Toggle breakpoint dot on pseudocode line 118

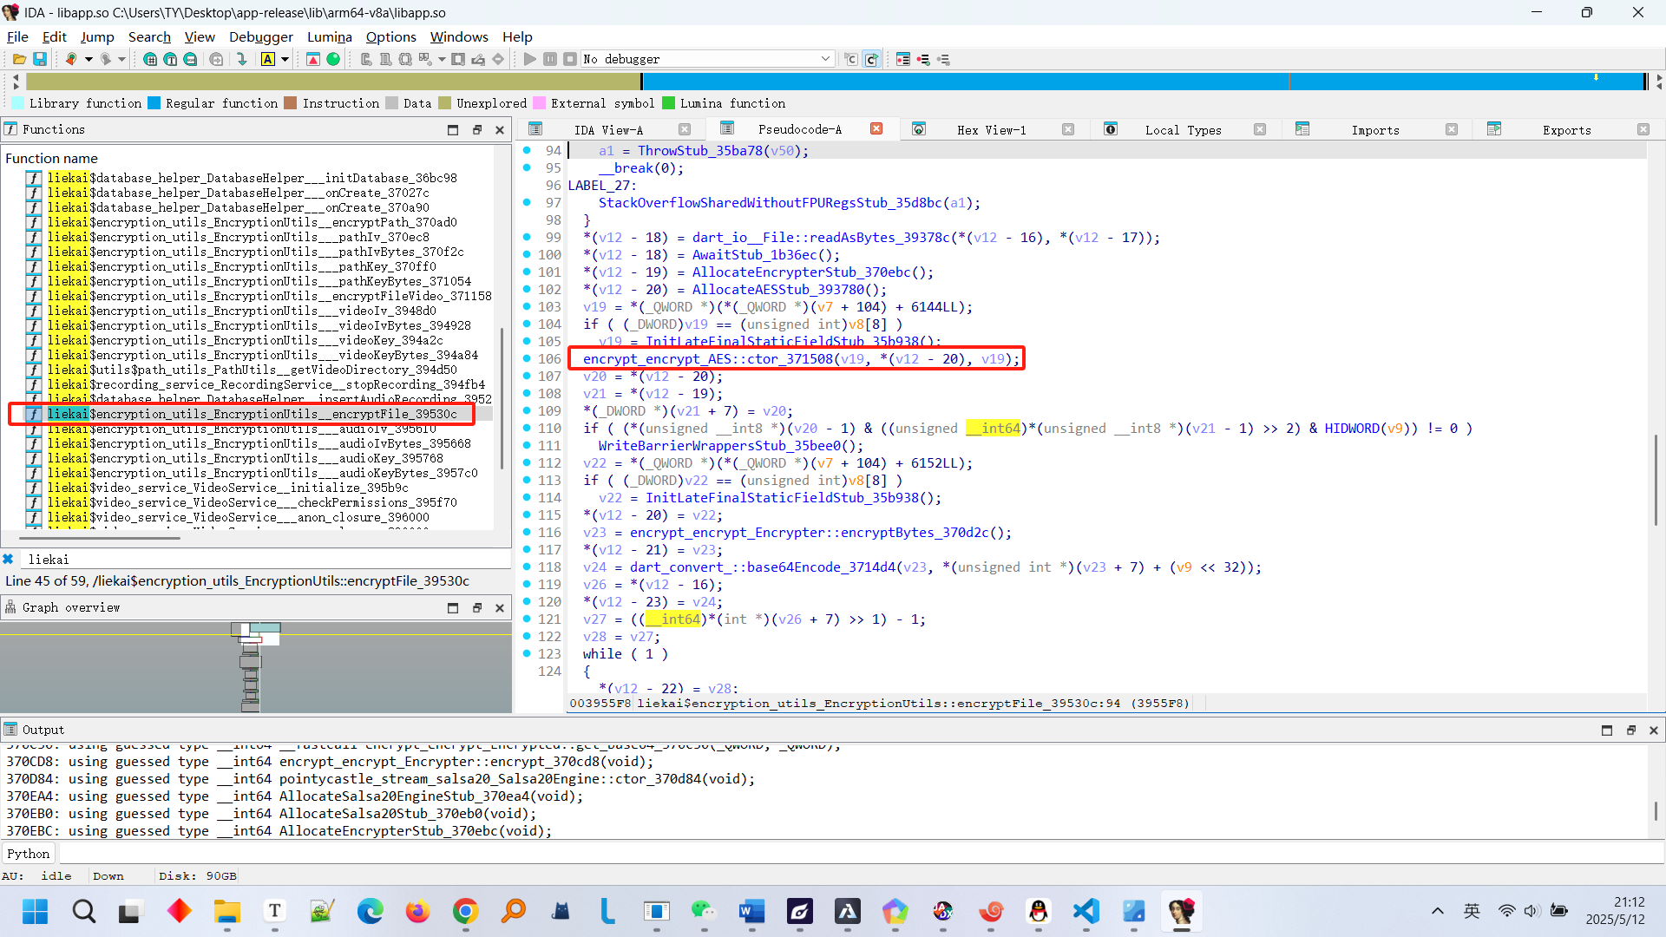click(527, 567)
